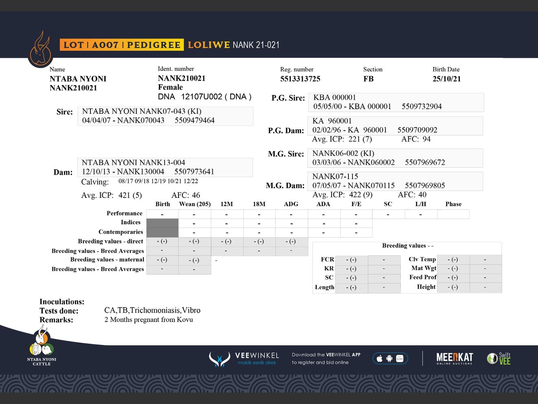
Task: Select the Sire NANK07-043 entry box
Action: point(165,116)
